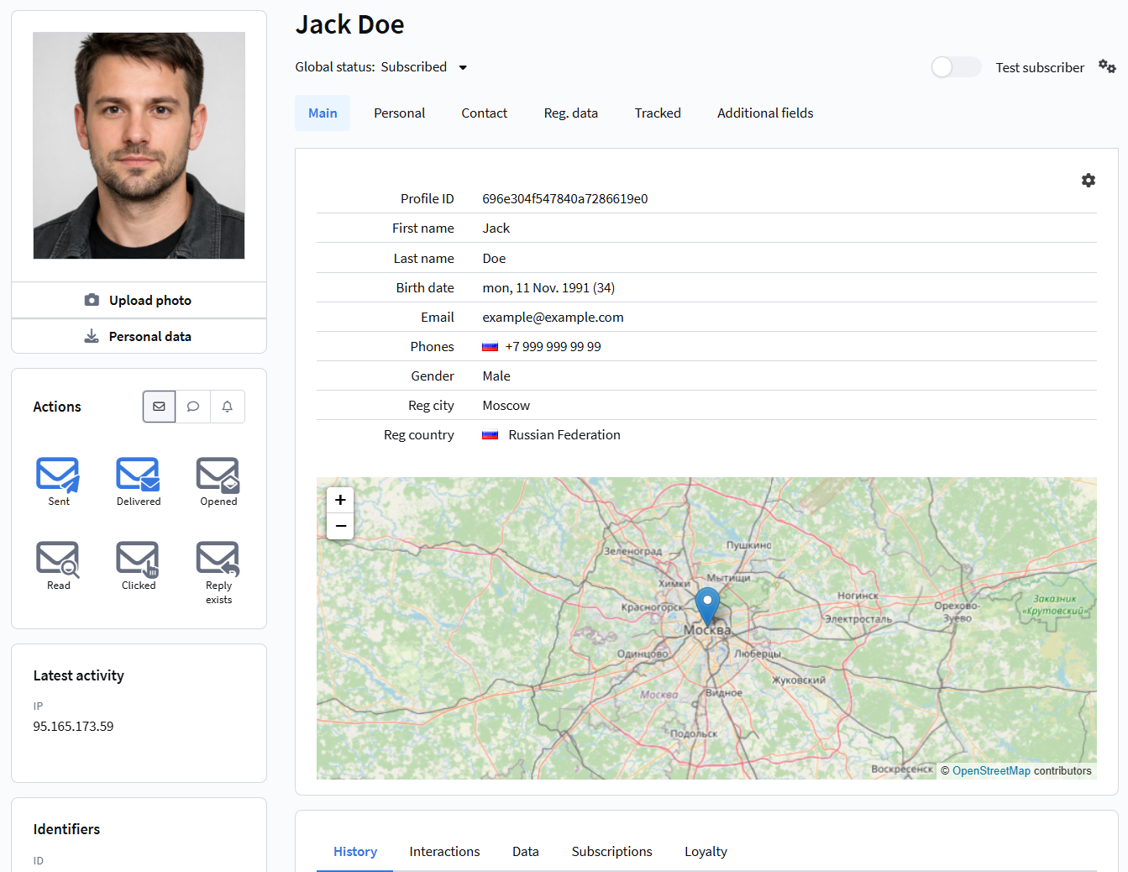The height and width of the screenshot is (872, 1128).
Task: Click the double-gear settings icon near Test subscriber
Action: [1107, 67]
